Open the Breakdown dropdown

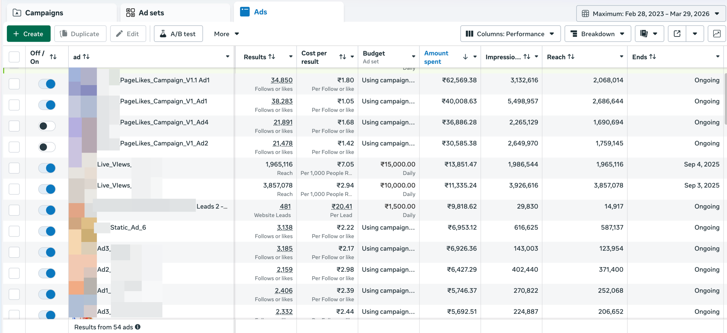(x=598, y=33)
